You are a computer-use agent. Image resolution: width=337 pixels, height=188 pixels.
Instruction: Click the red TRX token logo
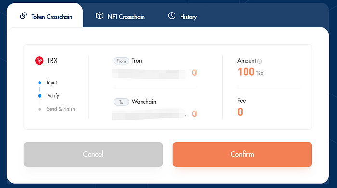tap(39, 61)
